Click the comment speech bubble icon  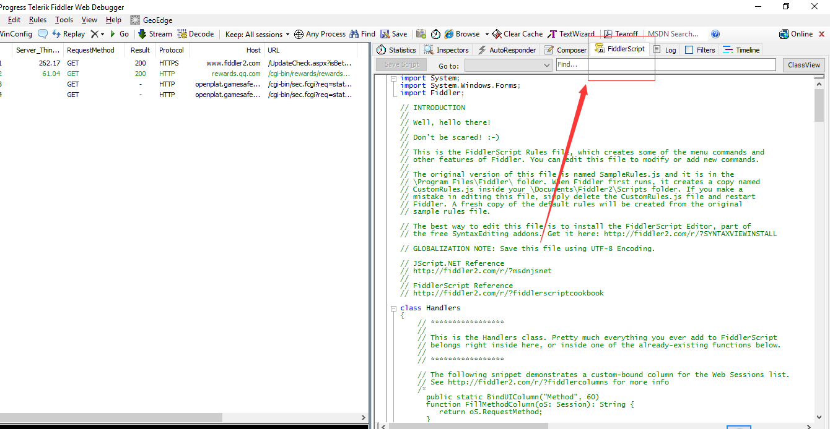click(43, 34)
